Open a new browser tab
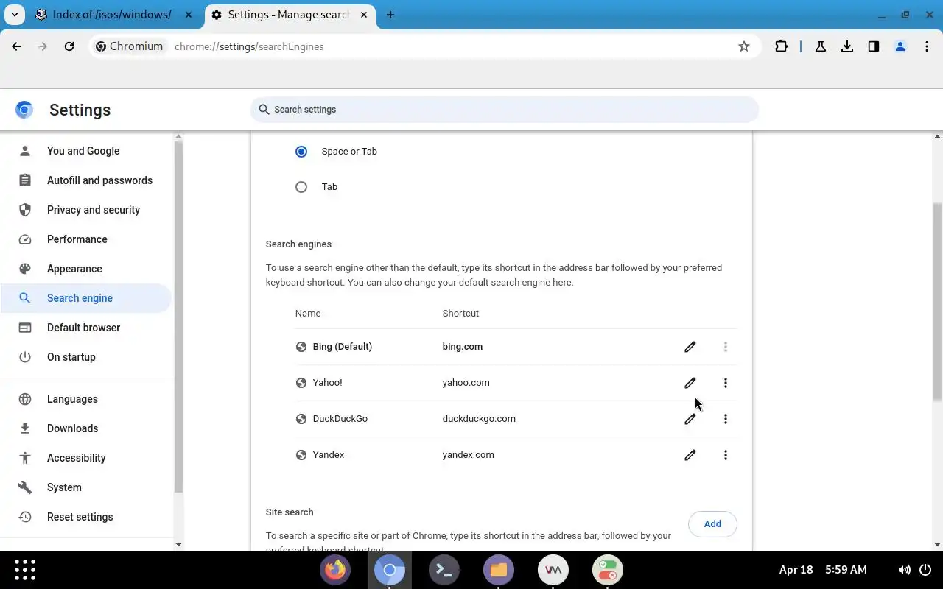Viewport: 943px width, 589px height. [390, 15]
